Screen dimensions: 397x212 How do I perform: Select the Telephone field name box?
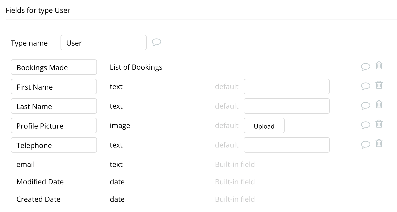[x=54, y=145]
